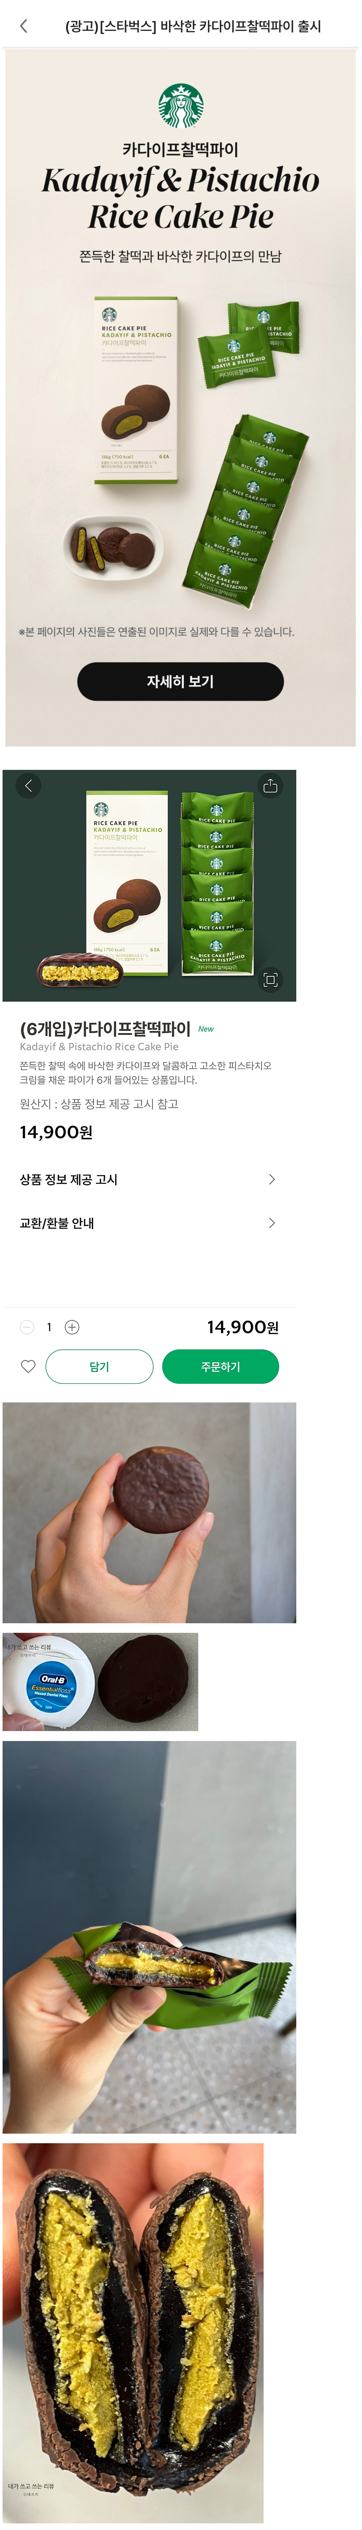Add to cart with the 담기 button
The width and height of the screenshot is (362, 2530).
99,1366
